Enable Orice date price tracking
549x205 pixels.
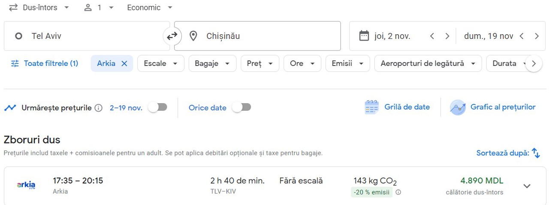[241, 107]
